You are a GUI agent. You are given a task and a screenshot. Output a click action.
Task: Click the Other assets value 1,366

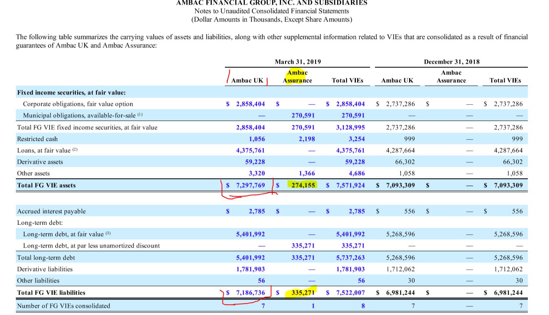click(x=307, y=173)
